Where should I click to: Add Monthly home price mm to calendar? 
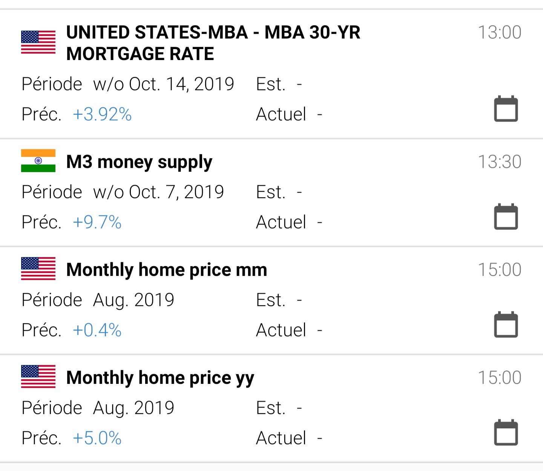coord(506,325)
